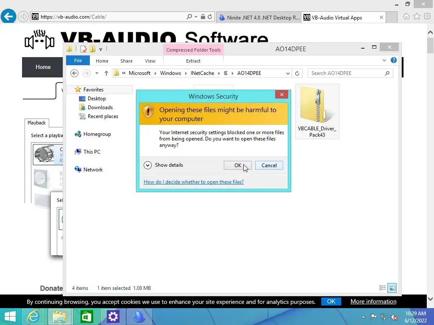Open the File tab in Explorer
The width and height of the screenshot is (434, 325).
click(x=78, y=61)
